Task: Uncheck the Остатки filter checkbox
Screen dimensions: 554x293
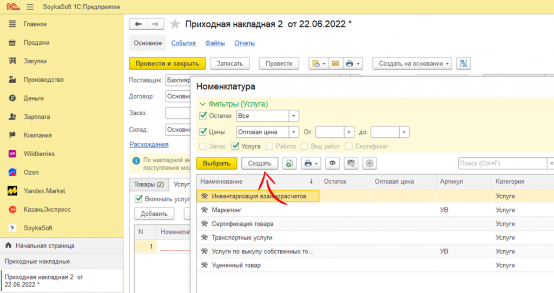Action: tap(203, 116)
